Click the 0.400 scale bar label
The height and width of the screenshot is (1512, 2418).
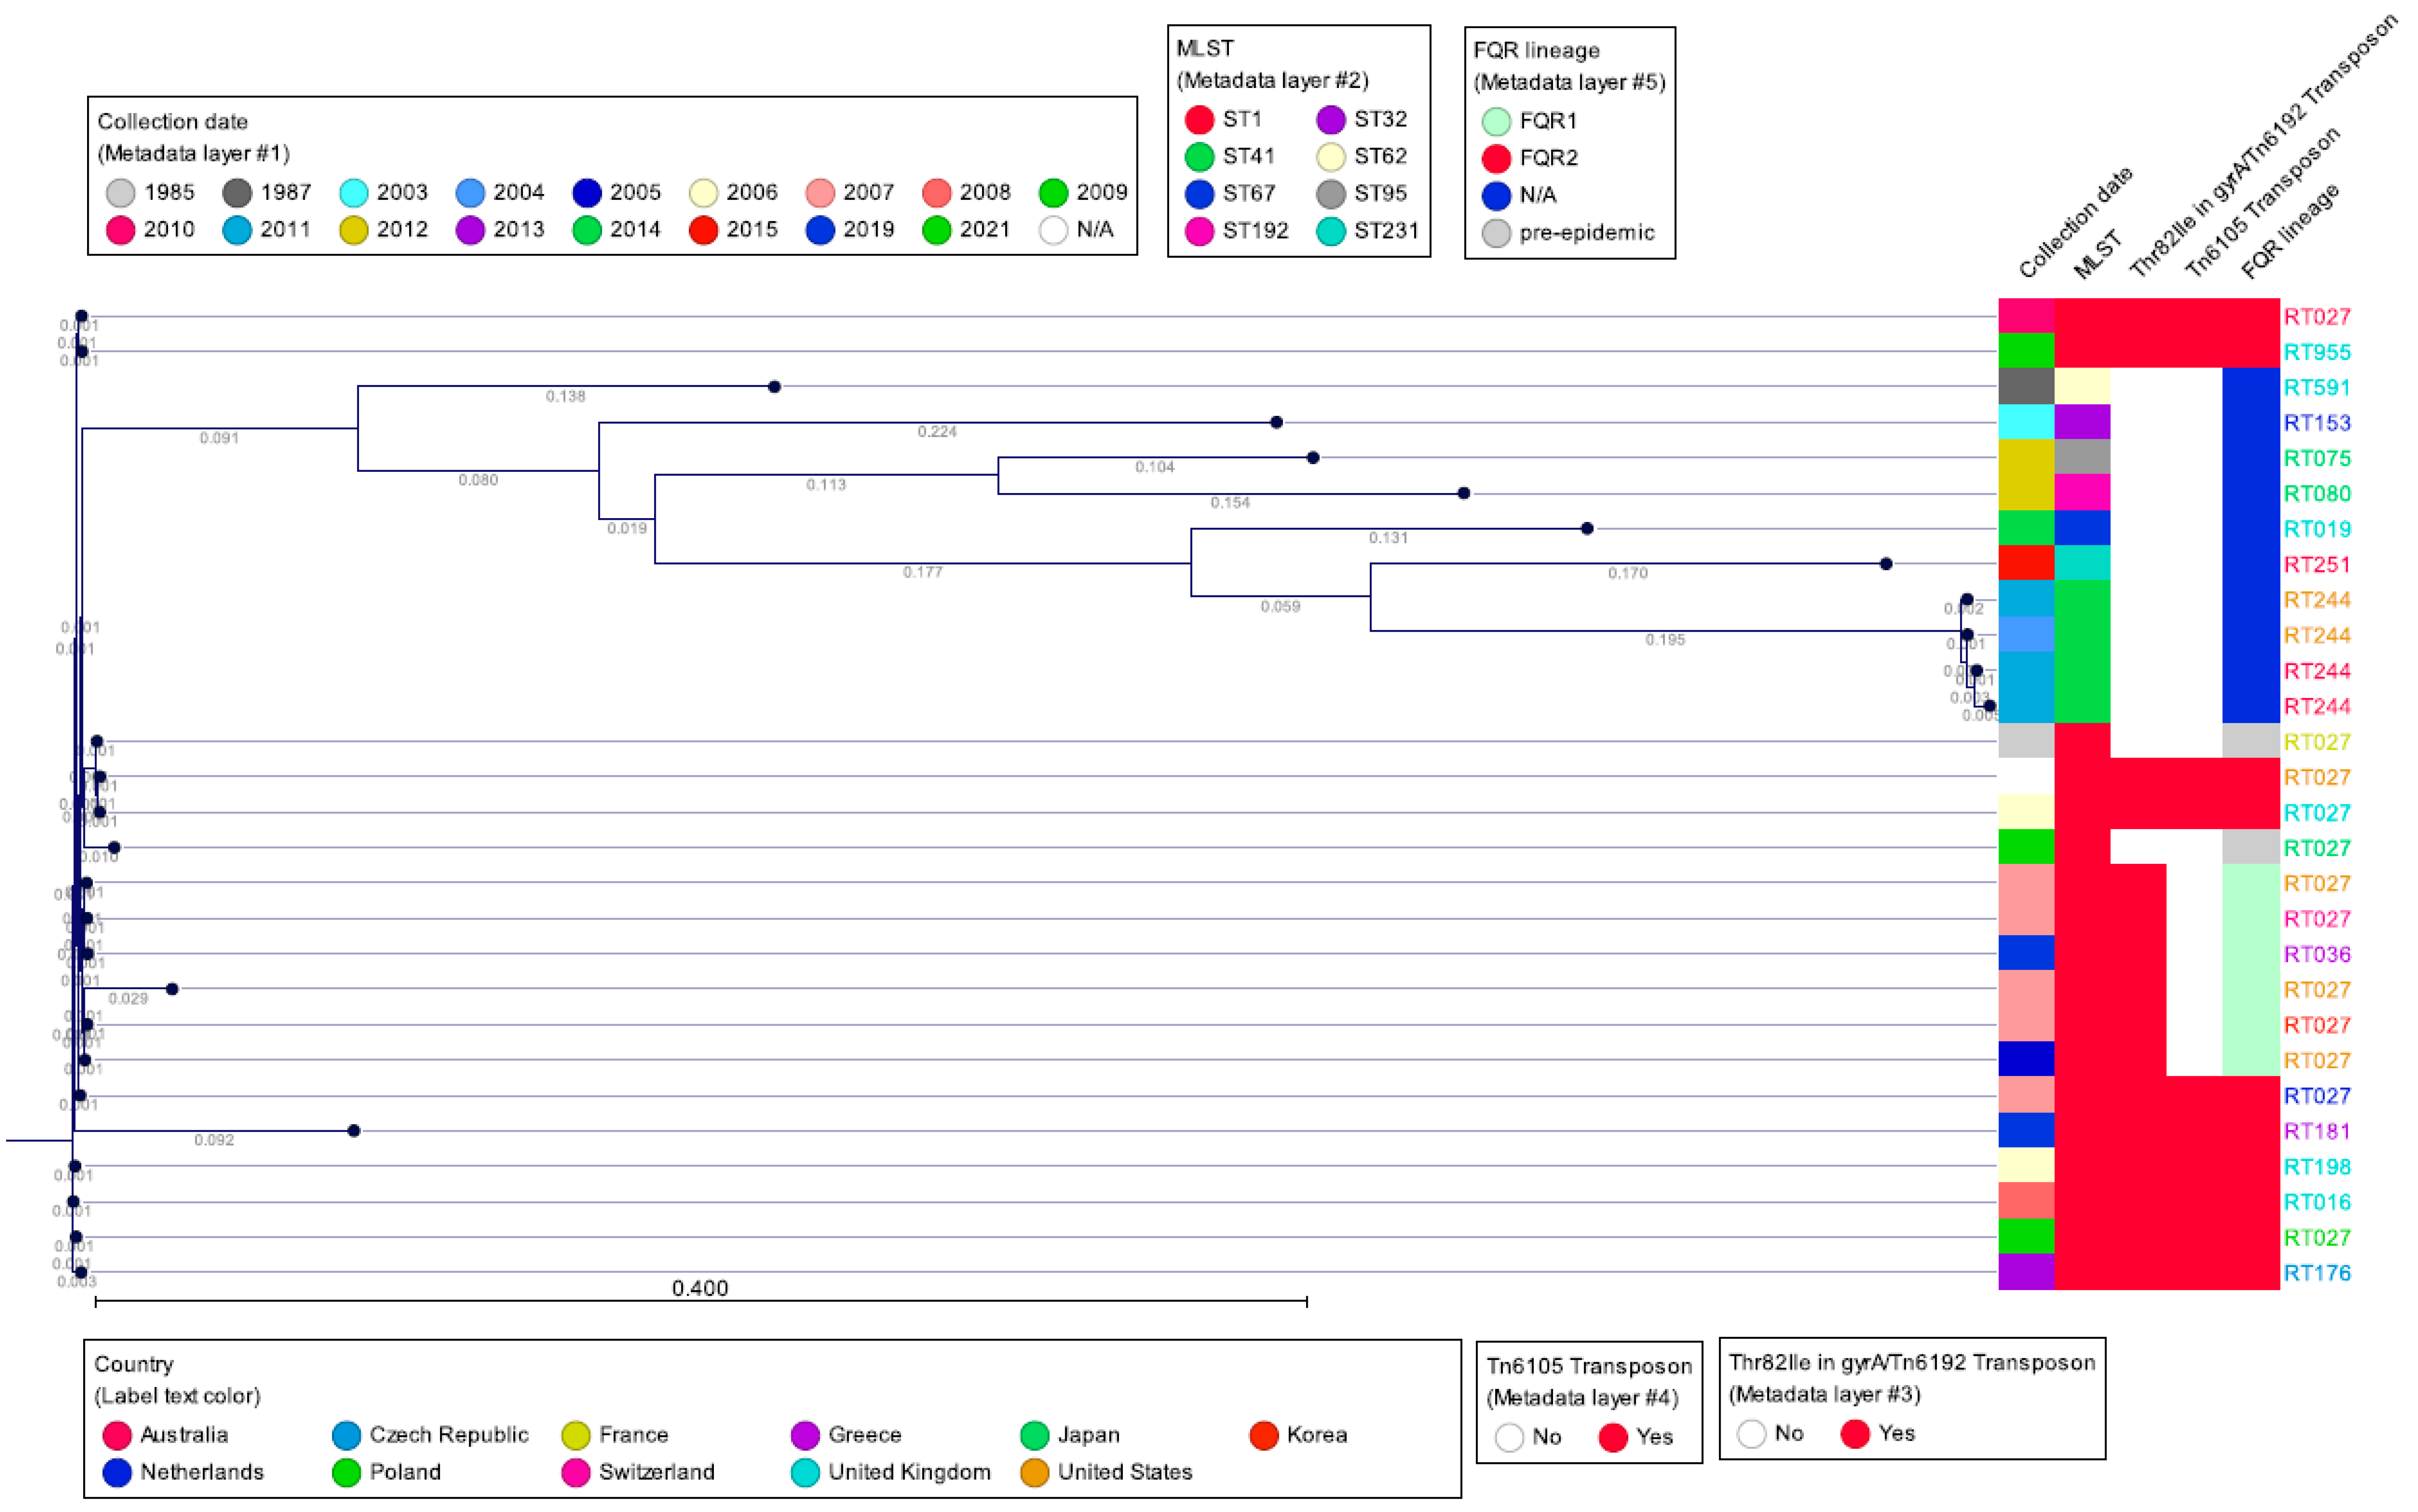[700, 1288]
